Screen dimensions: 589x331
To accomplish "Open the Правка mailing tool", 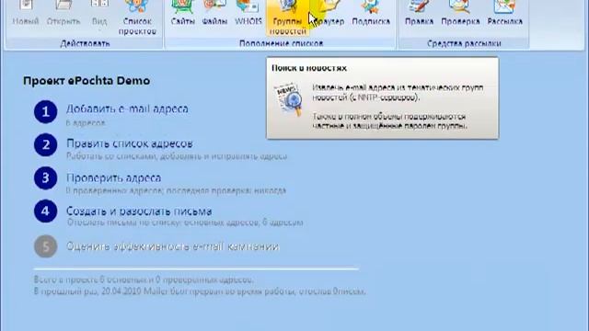I will point(420,13).
